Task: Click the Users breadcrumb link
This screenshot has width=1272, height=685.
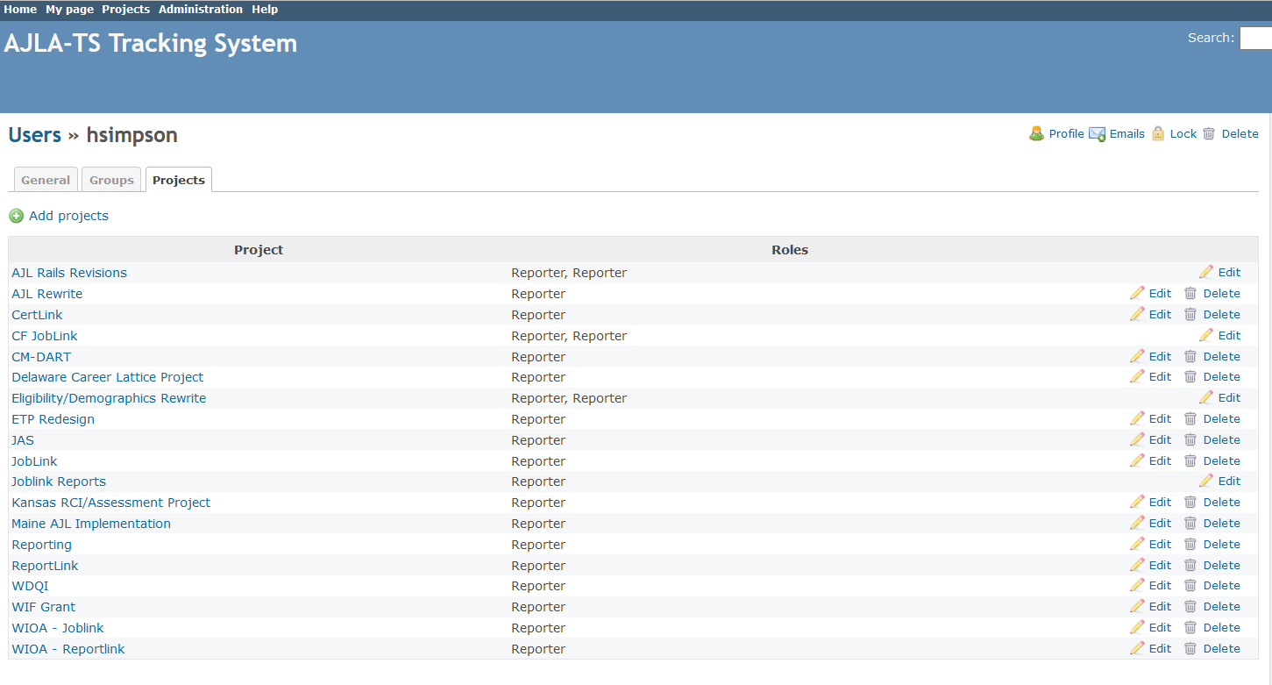Action: [x=35, y=135]
